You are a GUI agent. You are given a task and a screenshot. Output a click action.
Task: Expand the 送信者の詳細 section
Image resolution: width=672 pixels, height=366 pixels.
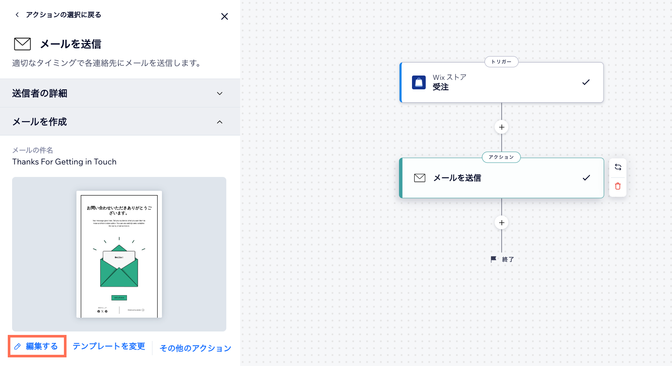click(219, 93)
